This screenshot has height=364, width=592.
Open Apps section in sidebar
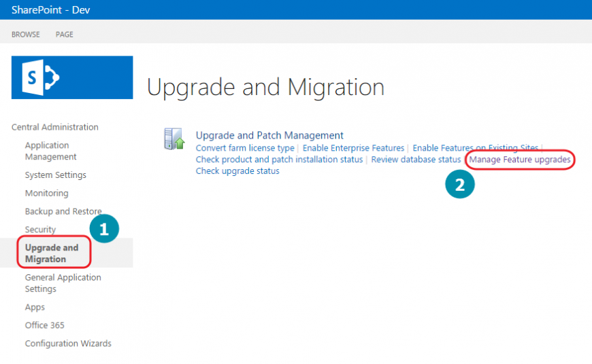35,307
